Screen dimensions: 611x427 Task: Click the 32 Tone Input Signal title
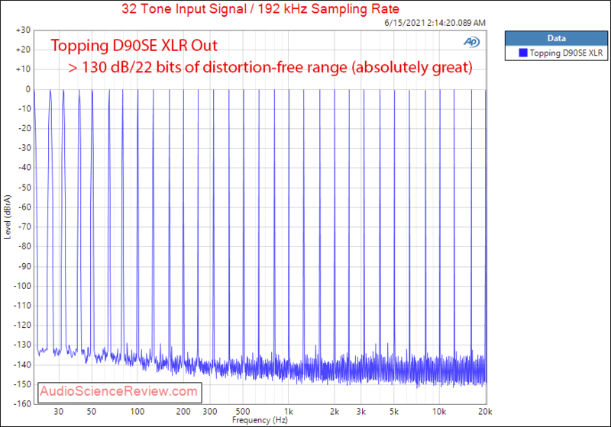coord(261,11)
